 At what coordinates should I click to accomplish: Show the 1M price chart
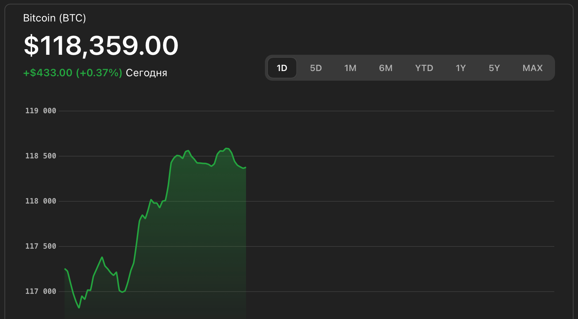(350, 68)
